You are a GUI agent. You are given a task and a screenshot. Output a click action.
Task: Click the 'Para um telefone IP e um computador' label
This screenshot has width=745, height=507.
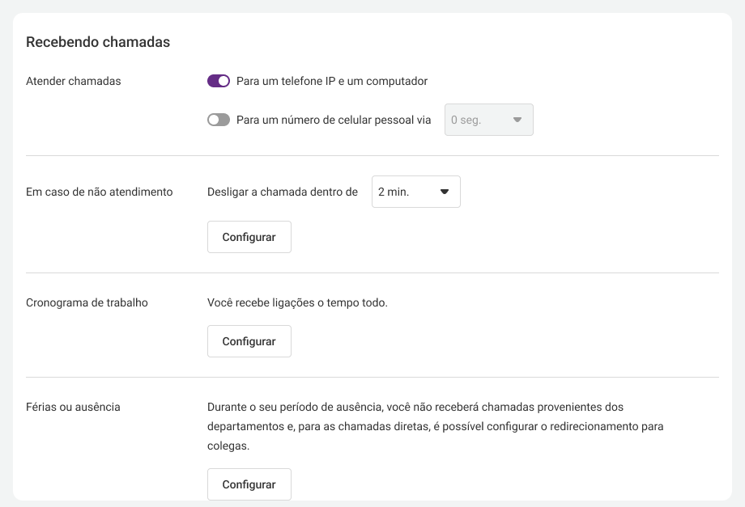click(x=332, y=81)
